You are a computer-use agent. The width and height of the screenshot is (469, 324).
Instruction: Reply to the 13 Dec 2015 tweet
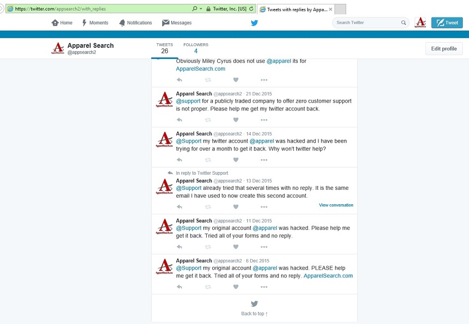[179, 206]
